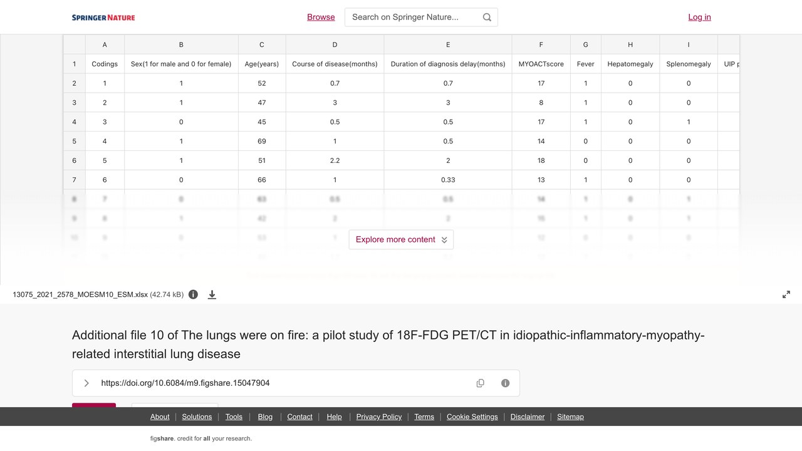
Task: Show file info for the xlsx file
Action: tap(194, 294)
